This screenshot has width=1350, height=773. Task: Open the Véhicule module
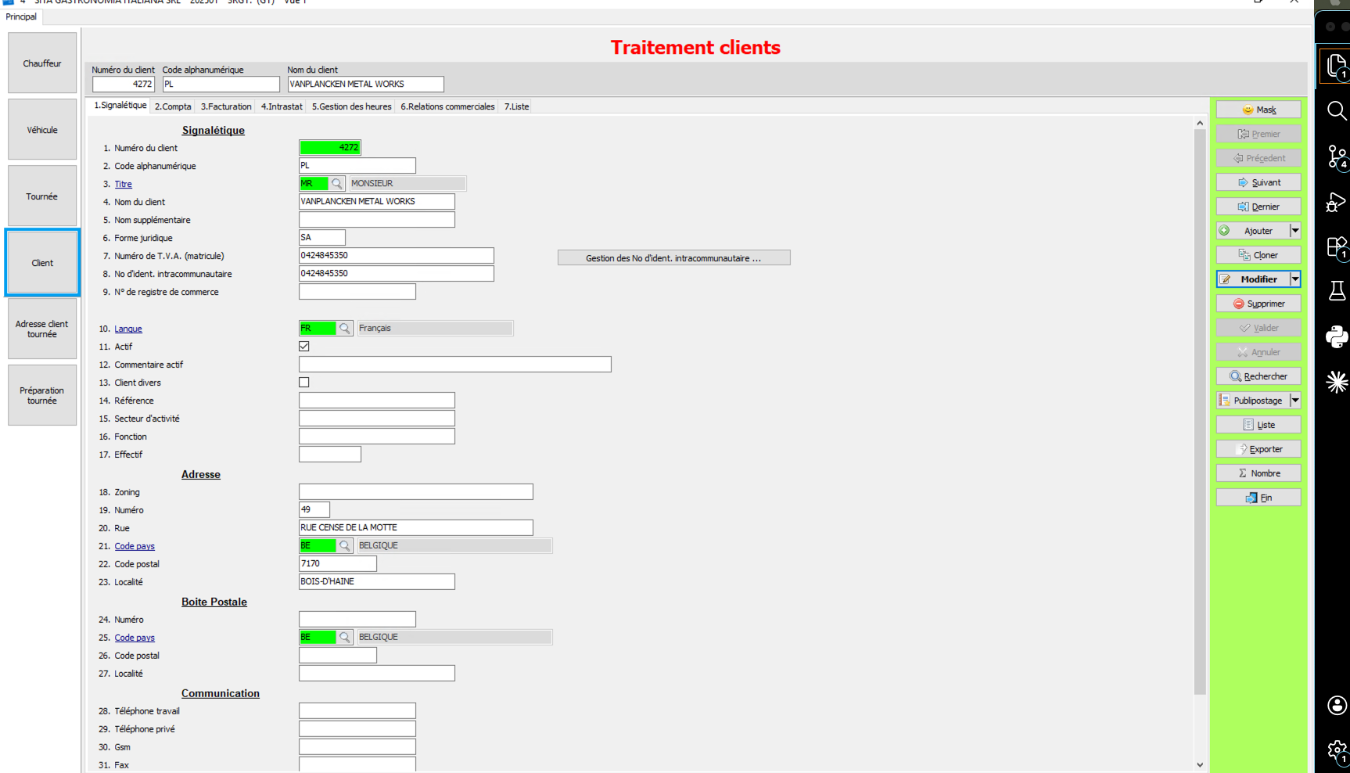coord(42,130)
